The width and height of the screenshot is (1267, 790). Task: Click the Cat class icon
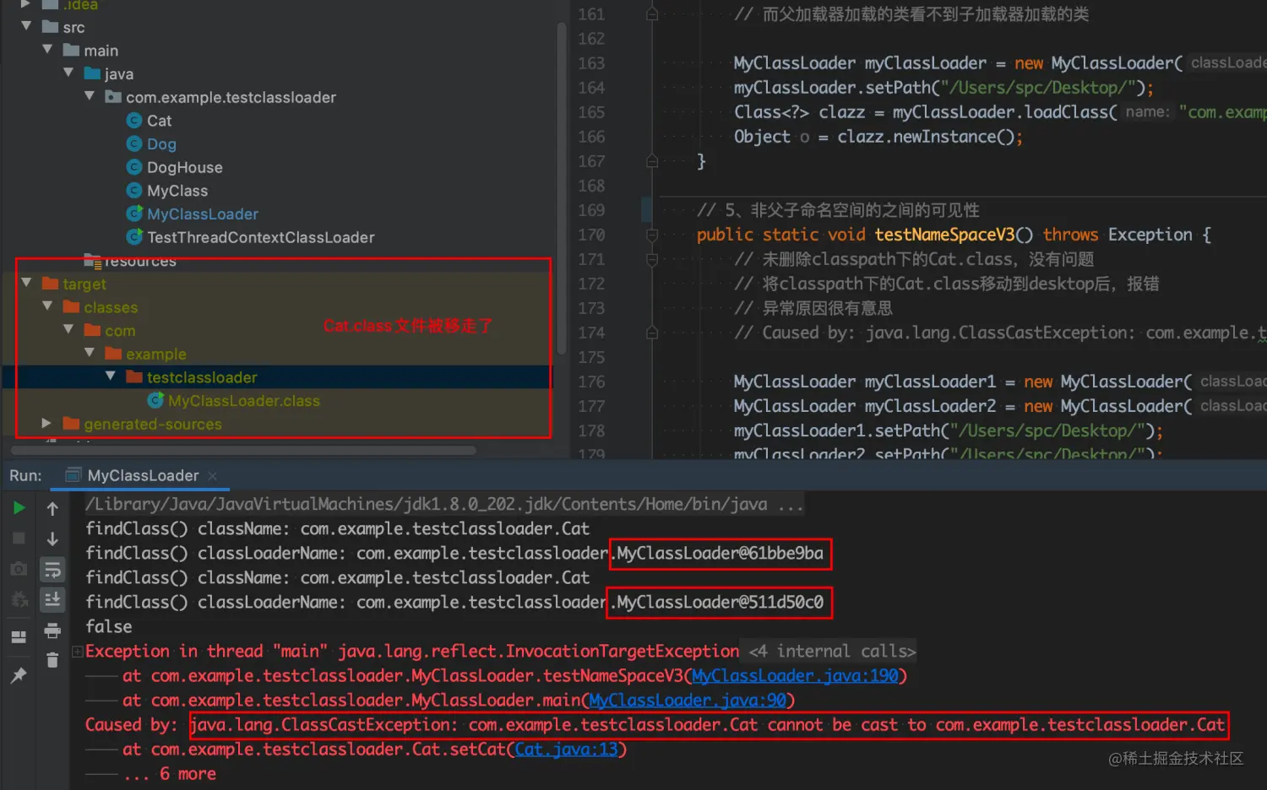coord(133,121)
